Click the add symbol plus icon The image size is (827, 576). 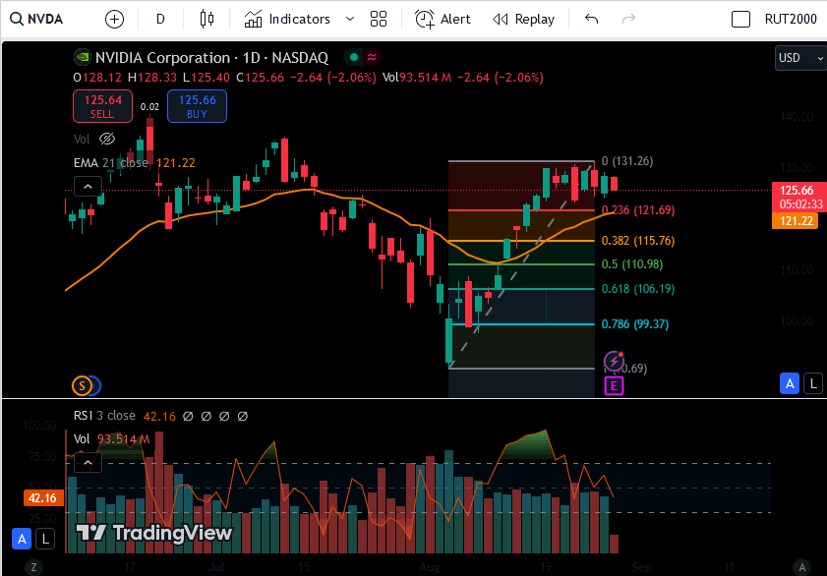[x=114, y=20]
